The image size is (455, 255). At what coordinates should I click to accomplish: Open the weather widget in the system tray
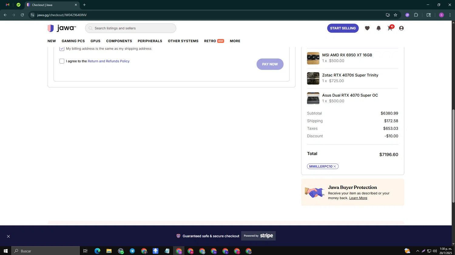click(407, 251)
